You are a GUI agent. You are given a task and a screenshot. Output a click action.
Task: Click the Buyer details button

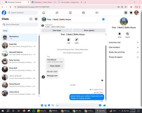pos(55,66)
